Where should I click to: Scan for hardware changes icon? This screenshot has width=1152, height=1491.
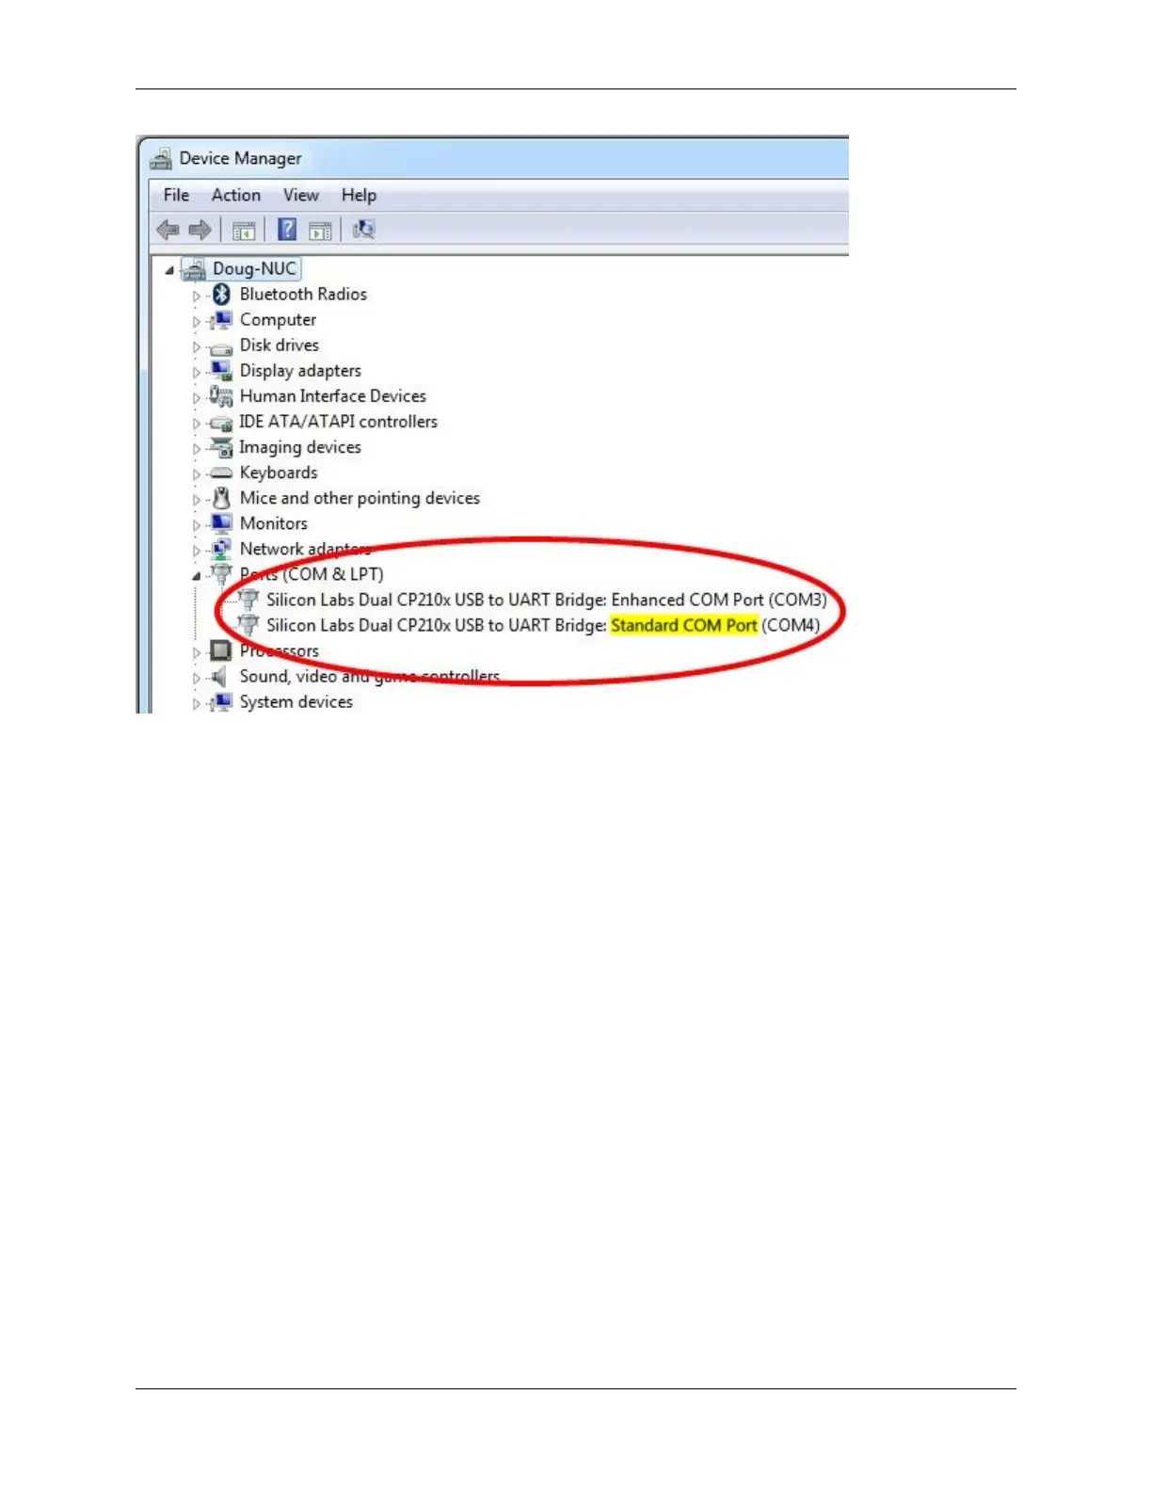click(x=363, y=230)
